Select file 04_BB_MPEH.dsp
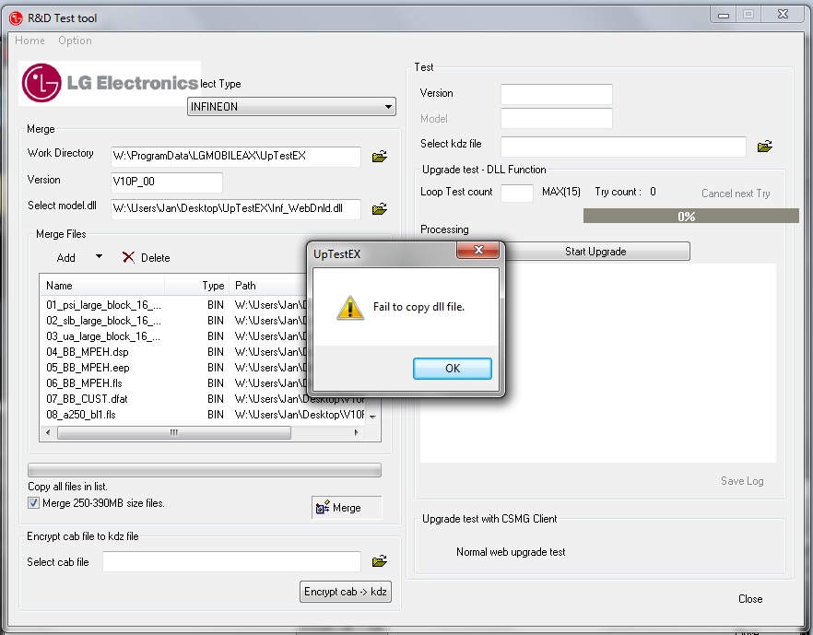The height and width of the screenshot is (635, 813). click(87, 352)
